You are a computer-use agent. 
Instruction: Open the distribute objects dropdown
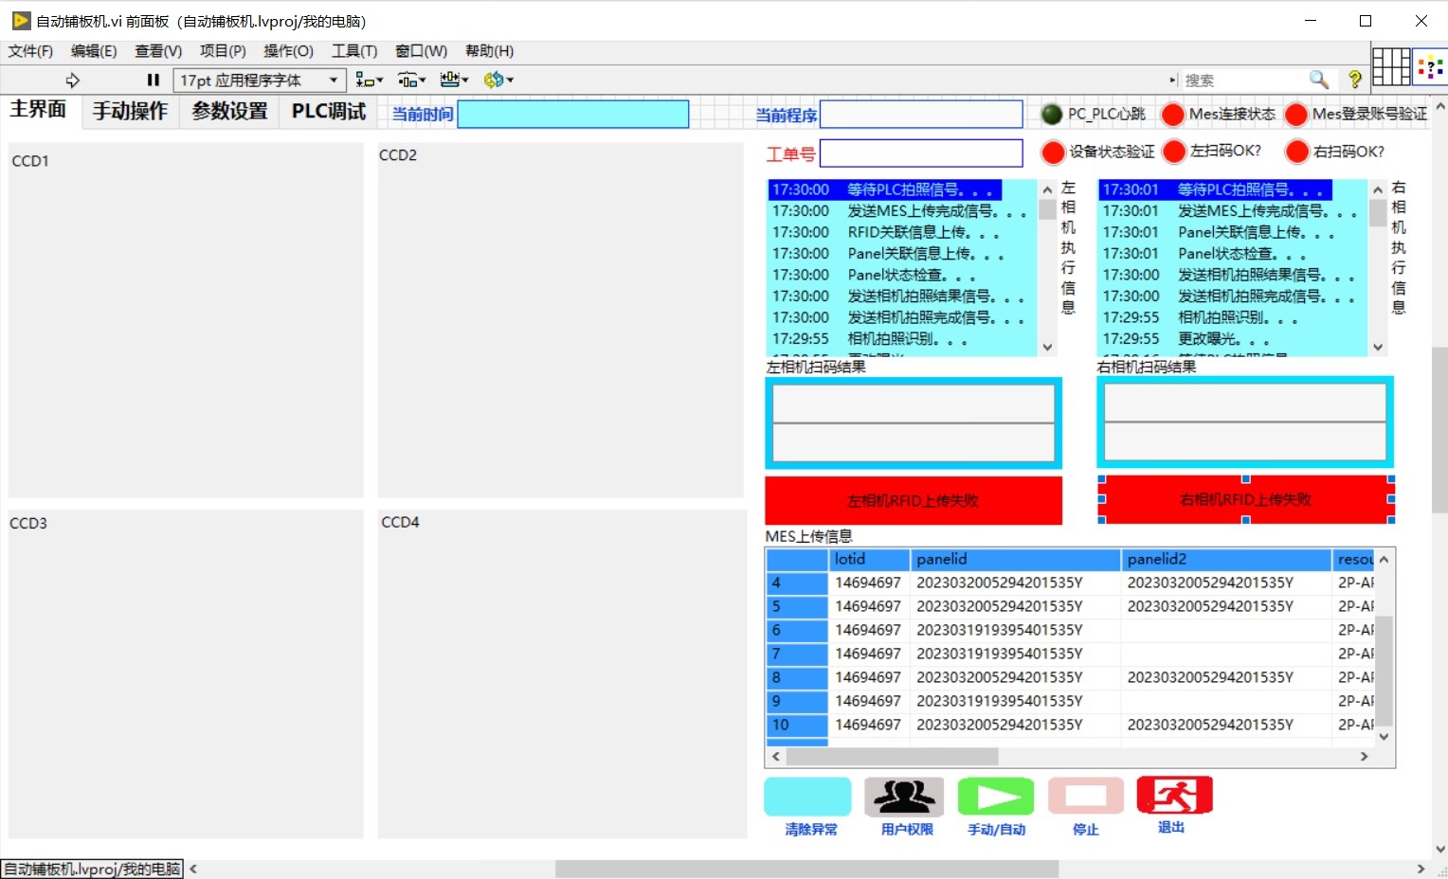[411, 80]
